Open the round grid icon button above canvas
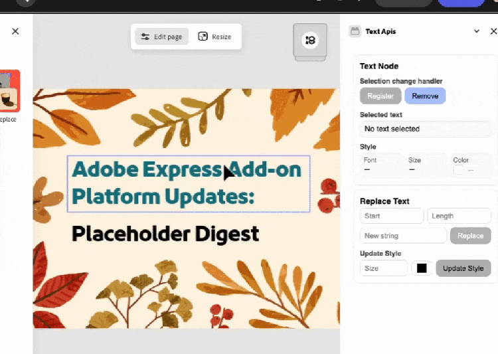 (310, 41)
